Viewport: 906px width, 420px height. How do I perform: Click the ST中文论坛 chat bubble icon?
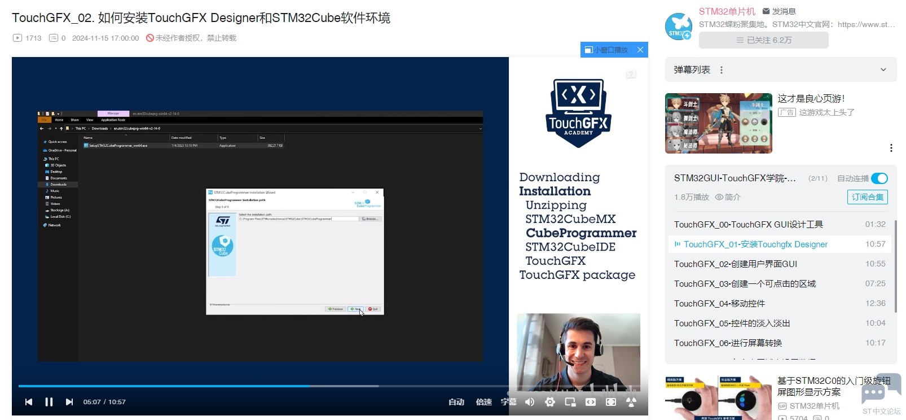pyautogui.click(x=881, y=389)
